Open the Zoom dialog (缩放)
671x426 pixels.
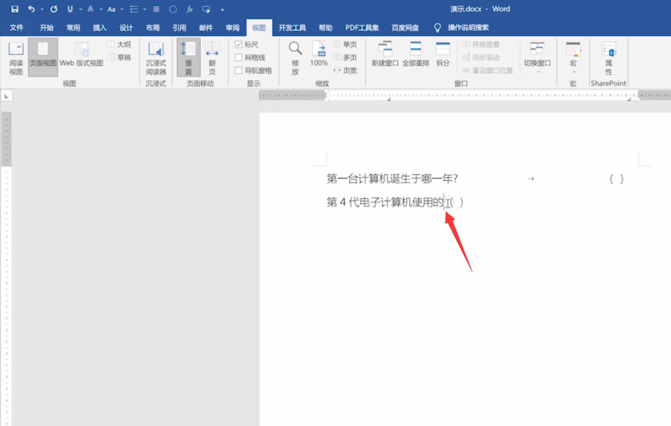point(295,58)
